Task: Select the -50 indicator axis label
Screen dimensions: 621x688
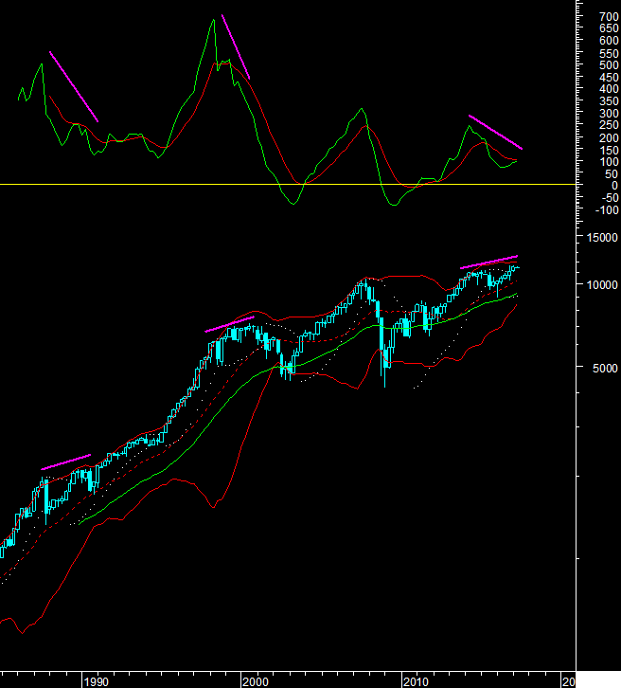Action: (610, 198)
